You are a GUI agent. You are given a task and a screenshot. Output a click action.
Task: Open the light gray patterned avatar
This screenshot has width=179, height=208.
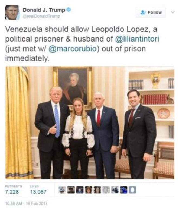(106, 190)
